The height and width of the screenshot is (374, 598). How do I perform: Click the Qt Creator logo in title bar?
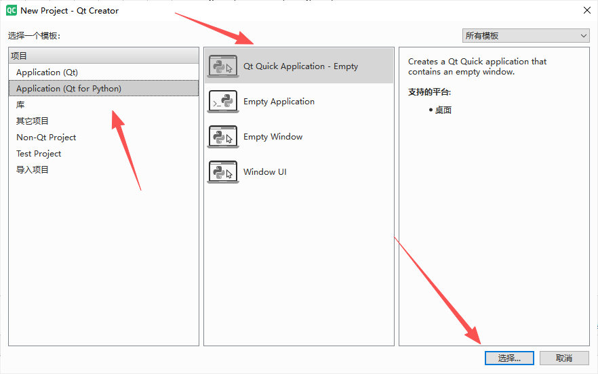pyautogui.click(x=12, y=10)
